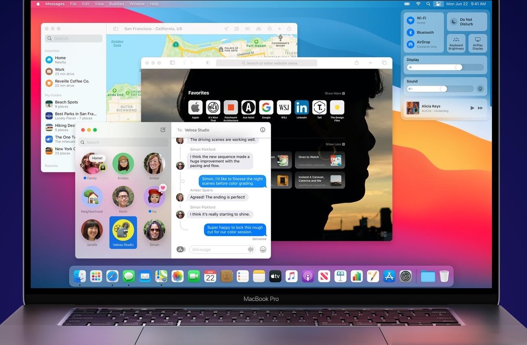Open the Window menu

tap(137, 4)
